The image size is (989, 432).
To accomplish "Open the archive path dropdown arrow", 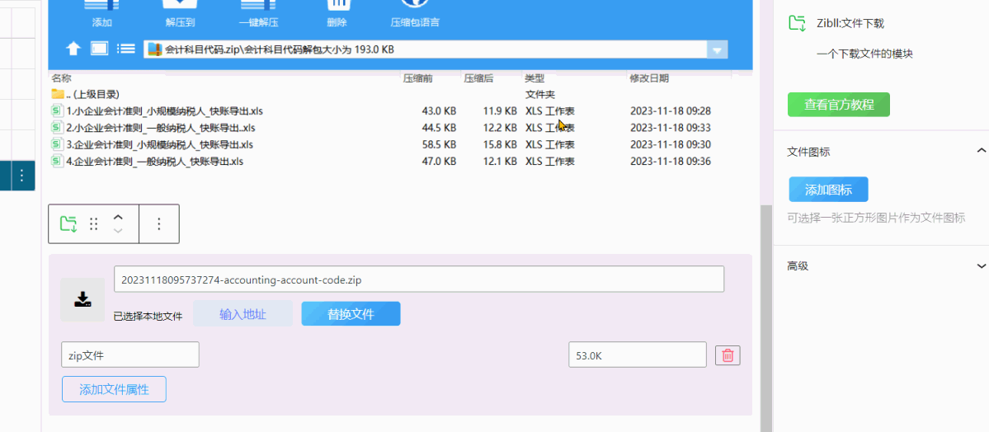I will [x=717, y=49].
